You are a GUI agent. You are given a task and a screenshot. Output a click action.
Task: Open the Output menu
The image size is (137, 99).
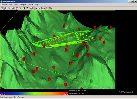pos(23,5)
